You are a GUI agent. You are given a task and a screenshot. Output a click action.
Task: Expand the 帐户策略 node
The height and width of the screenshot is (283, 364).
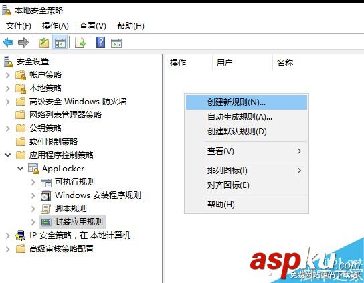[x=7, y=75]
